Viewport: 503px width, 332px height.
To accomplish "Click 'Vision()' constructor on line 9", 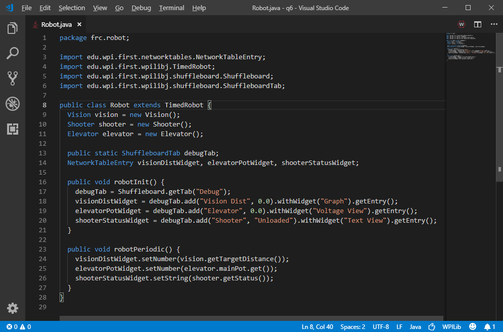I will [160, 114].
